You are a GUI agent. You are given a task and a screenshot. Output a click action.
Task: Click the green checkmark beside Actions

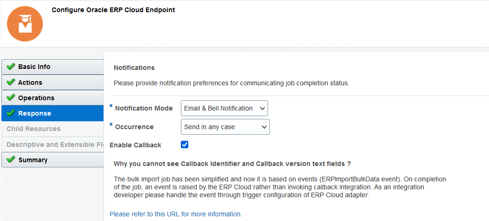click(11, 83)
